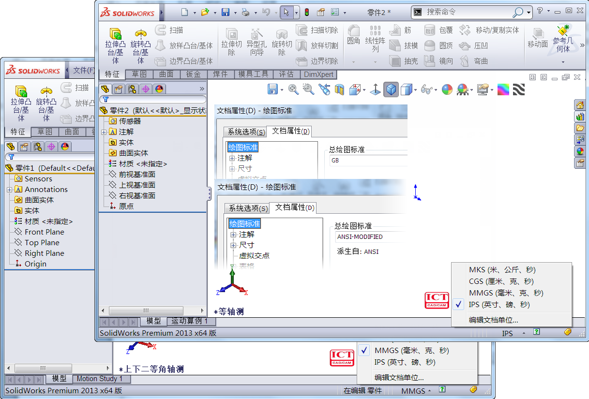Switch to the 焊件 ribbon tab

[x=221, y=74]
